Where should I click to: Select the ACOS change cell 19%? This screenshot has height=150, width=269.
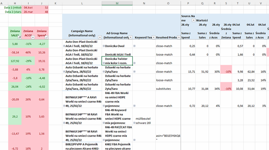[x=28, y=133]
